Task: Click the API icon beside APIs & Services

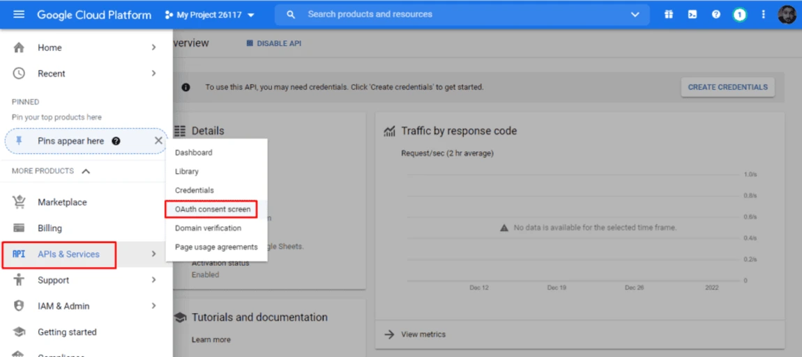Action: coord(19,254)
